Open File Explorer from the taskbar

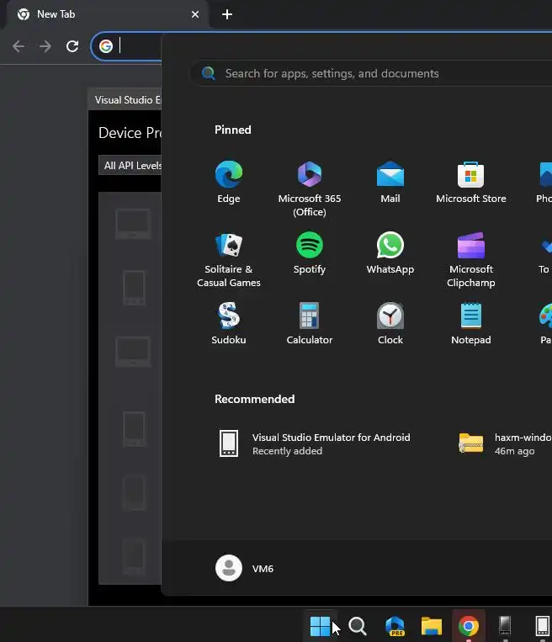pyautogui.click(x=432, y=626)
